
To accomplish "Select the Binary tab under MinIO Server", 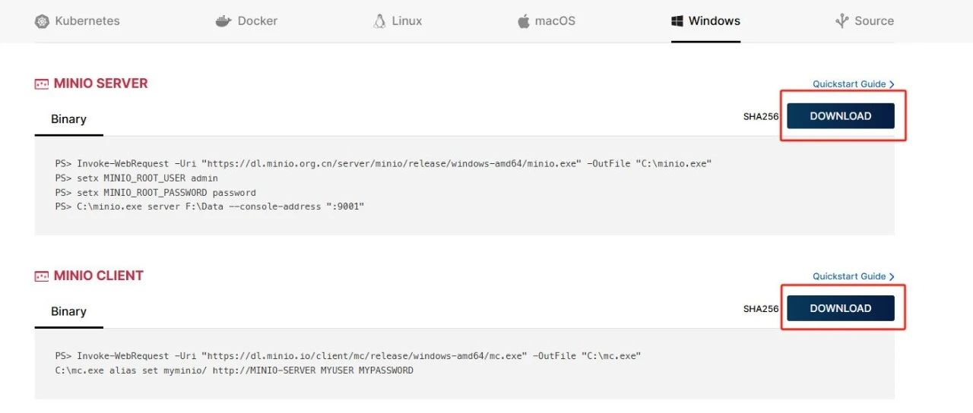I will click(x=68, y=119).
